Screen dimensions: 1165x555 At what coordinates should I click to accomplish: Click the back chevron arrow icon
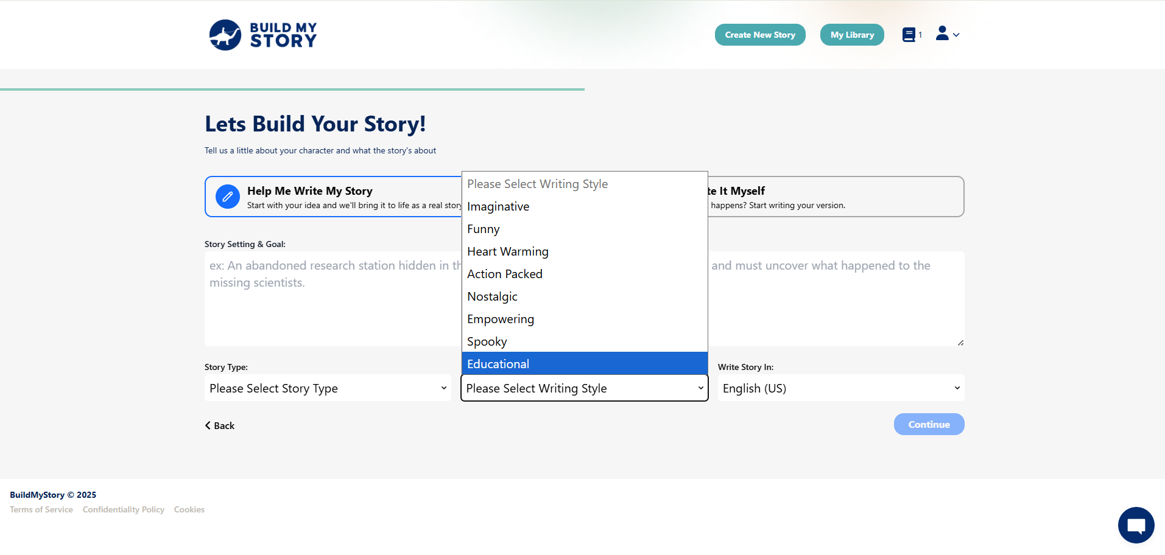[208, 425]
